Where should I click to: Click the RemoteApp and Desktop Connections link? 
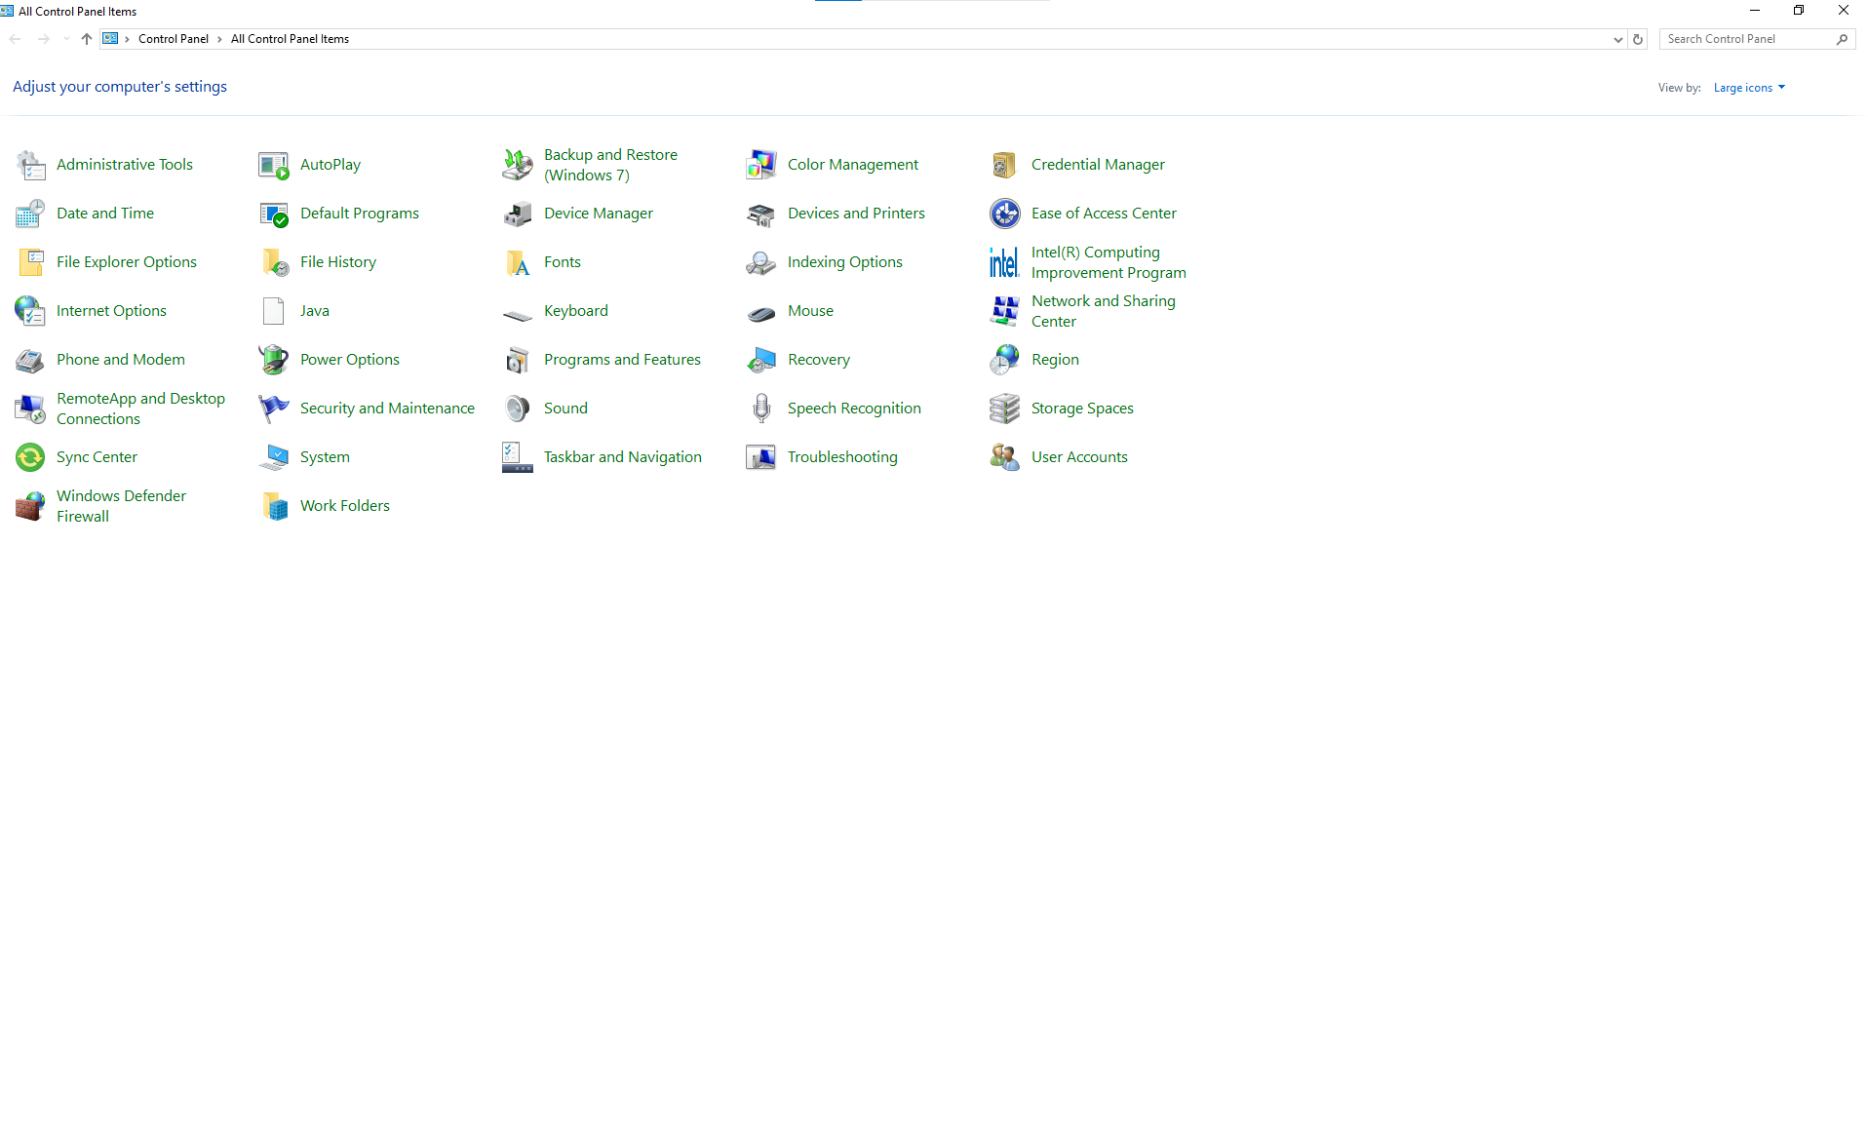point(140,409)
